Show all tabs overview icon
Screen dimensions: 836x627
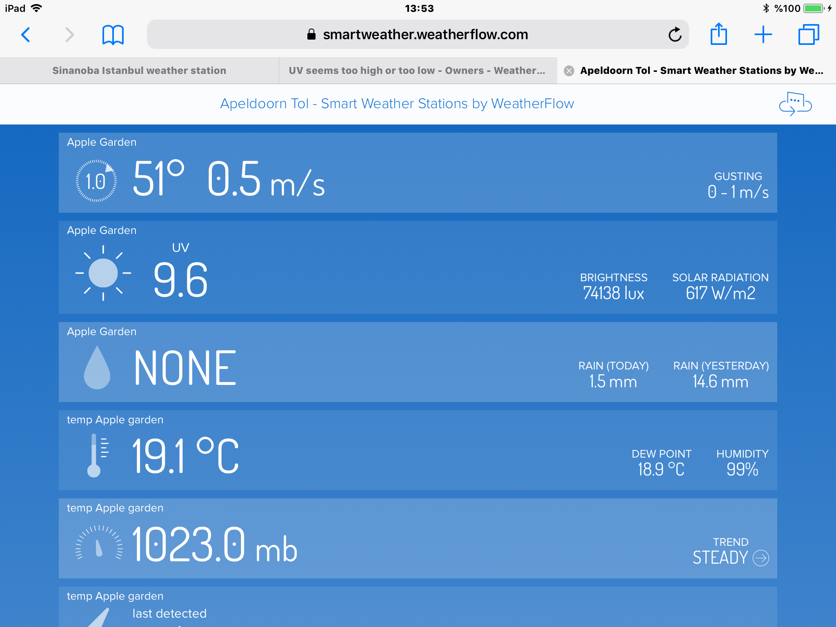[x=808, y=35]
